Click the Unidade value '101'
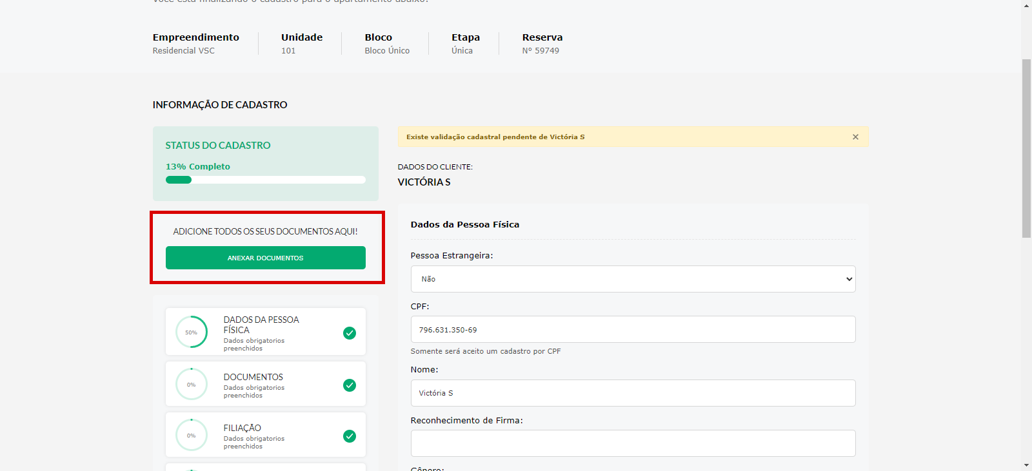Screen dimensions: 1032x471 [288, 50]
